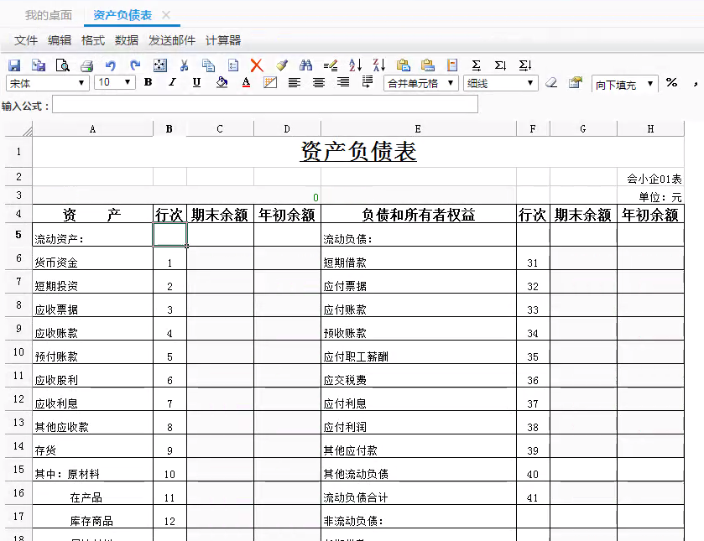Image resolution: width=704 pixels, height=541 pixels.
Task: Align text center
Action: 319,82
